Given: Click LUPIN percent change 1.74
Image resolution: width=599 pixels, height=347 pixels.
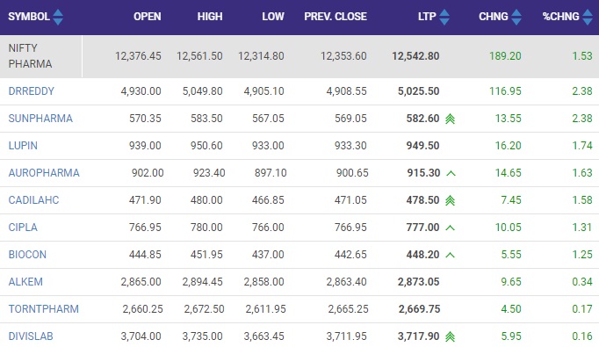Looking at the screenshot, I should (x=582, y=146).
